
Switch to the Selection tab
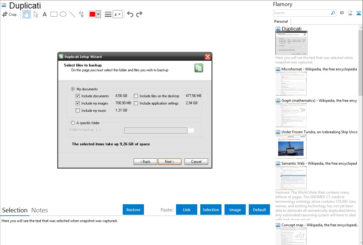click(15, 210)
